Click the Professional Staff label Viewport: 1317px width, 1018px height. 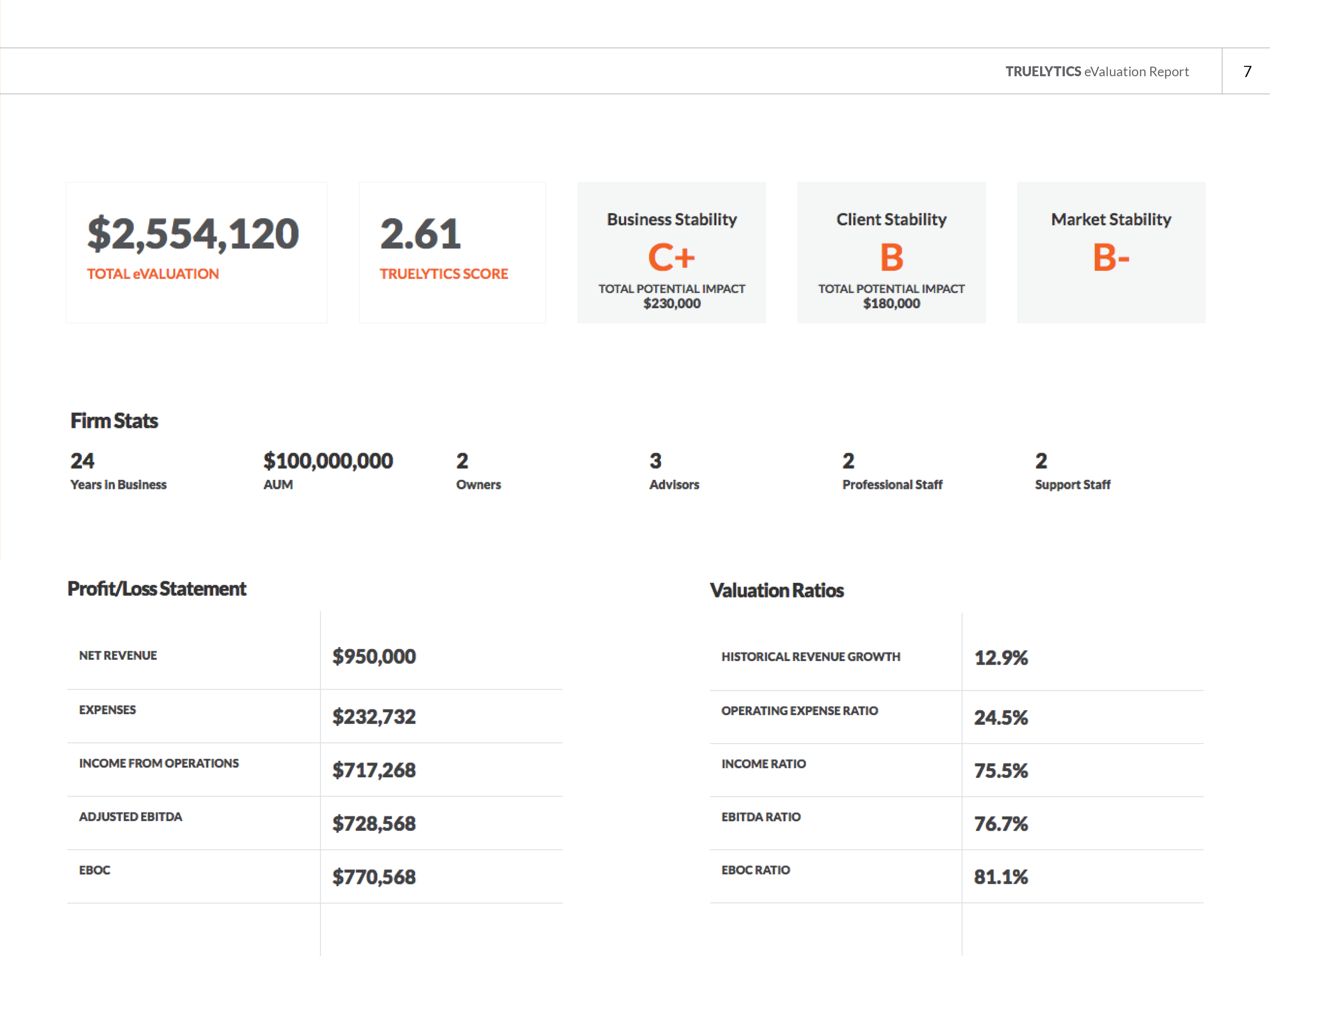click(892, 485)
